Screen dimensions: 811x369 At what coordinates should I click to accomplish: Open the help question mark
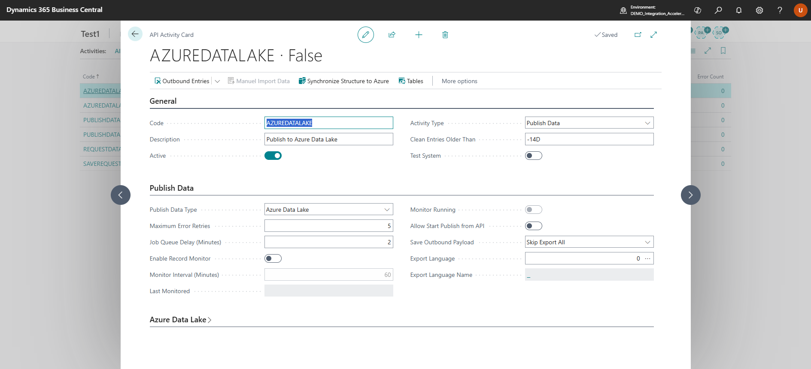click(x=780, y=10)
